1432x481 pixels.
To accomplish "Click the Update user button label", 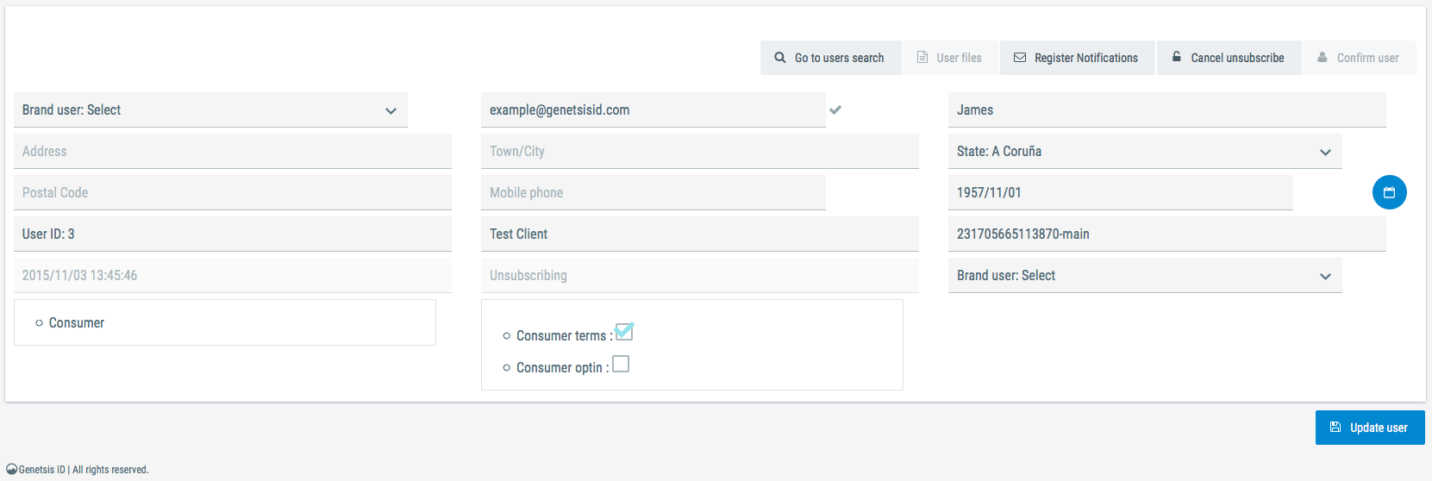I will 1379,428.
